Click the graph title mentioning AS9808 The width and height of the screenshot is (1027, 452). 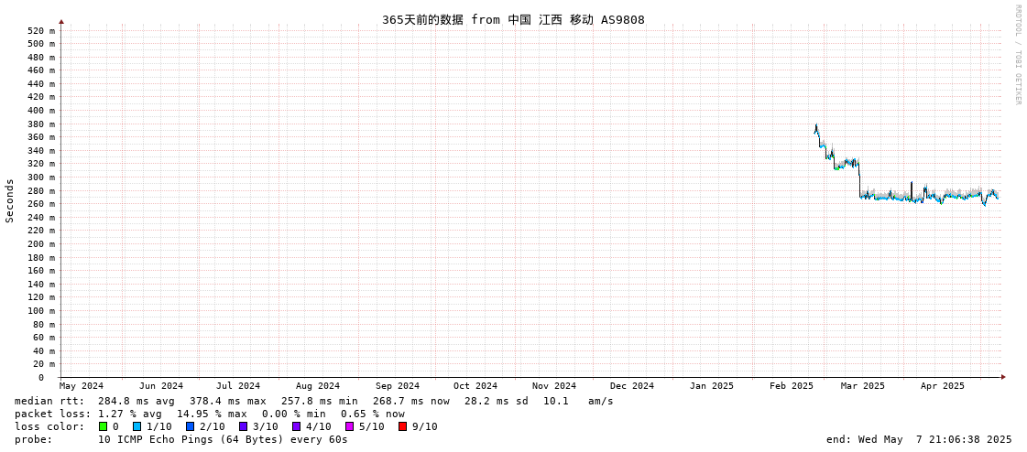point(513,19)
